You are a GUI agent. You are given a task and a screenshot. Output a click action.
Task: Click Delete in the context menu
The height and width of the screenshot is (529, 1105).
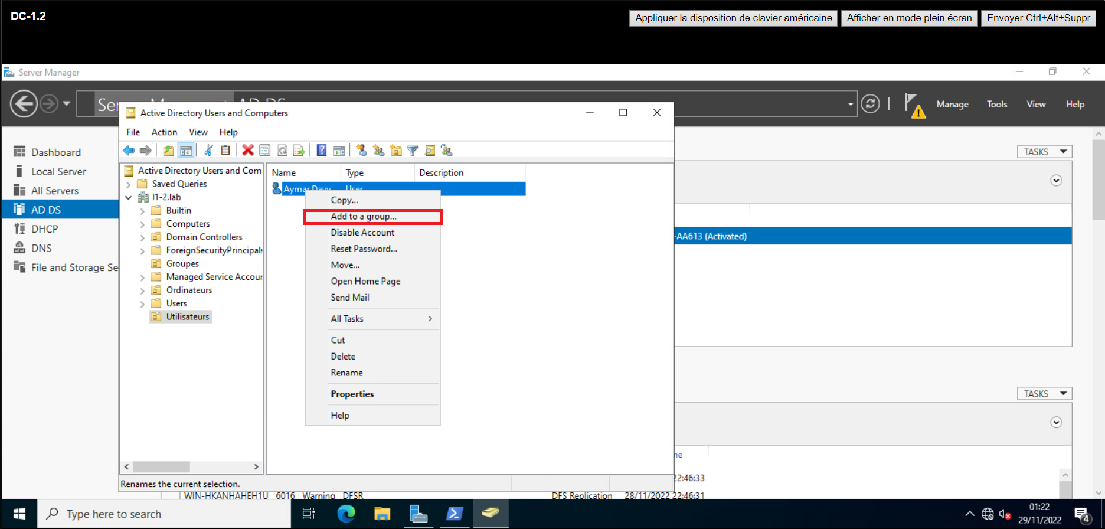tap(373, 357)
